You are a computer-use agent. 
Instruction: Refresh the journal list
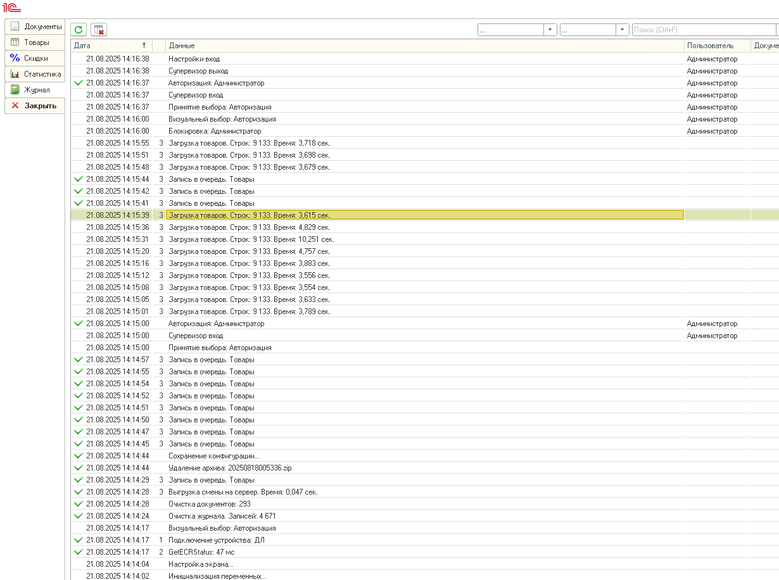[x=79, y=30]
